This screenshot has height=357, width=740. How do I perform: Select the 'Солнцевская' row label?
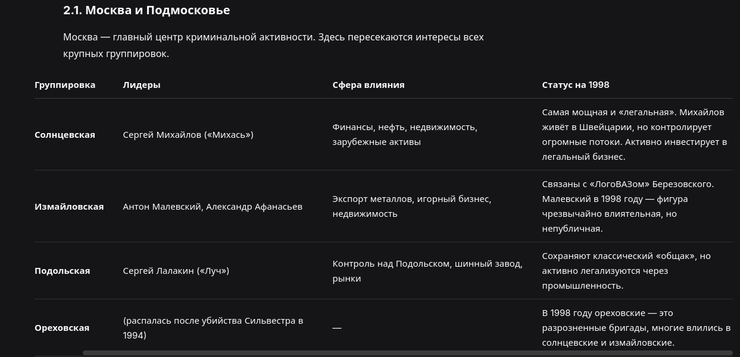click(x=65, y=134)
